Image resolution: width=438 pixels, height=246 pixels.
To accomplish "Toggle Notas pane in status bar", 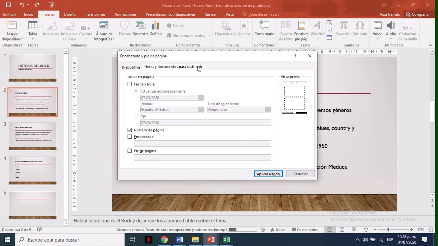I will [x=278, y=230].
